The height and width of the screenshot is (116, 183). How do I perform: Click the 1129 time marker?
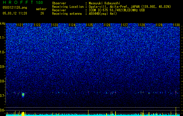tap(159, 25)
